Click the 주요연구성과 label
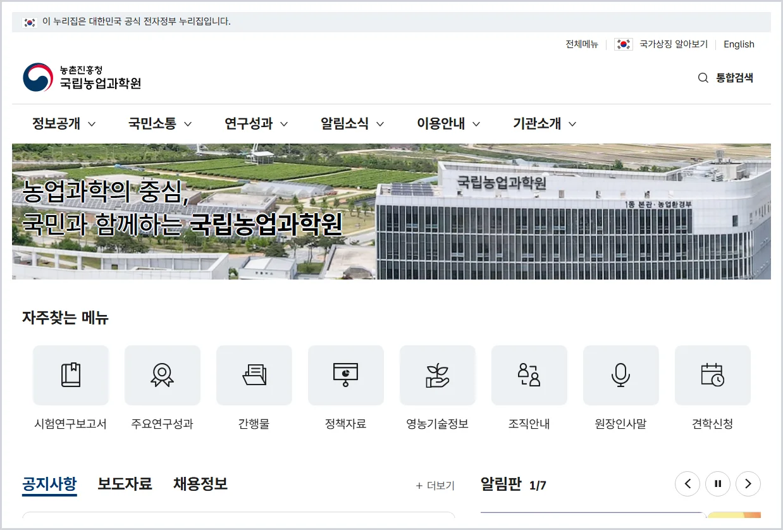 click(163, 424)
